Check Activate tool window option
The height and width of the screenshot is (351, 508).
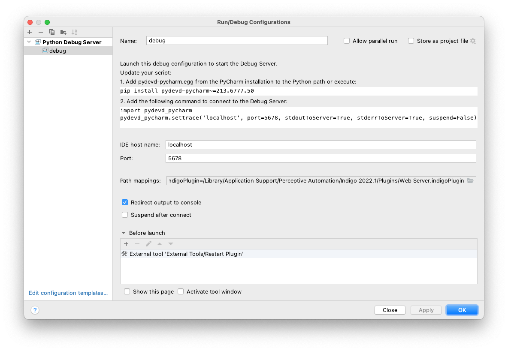pos(181,291)
